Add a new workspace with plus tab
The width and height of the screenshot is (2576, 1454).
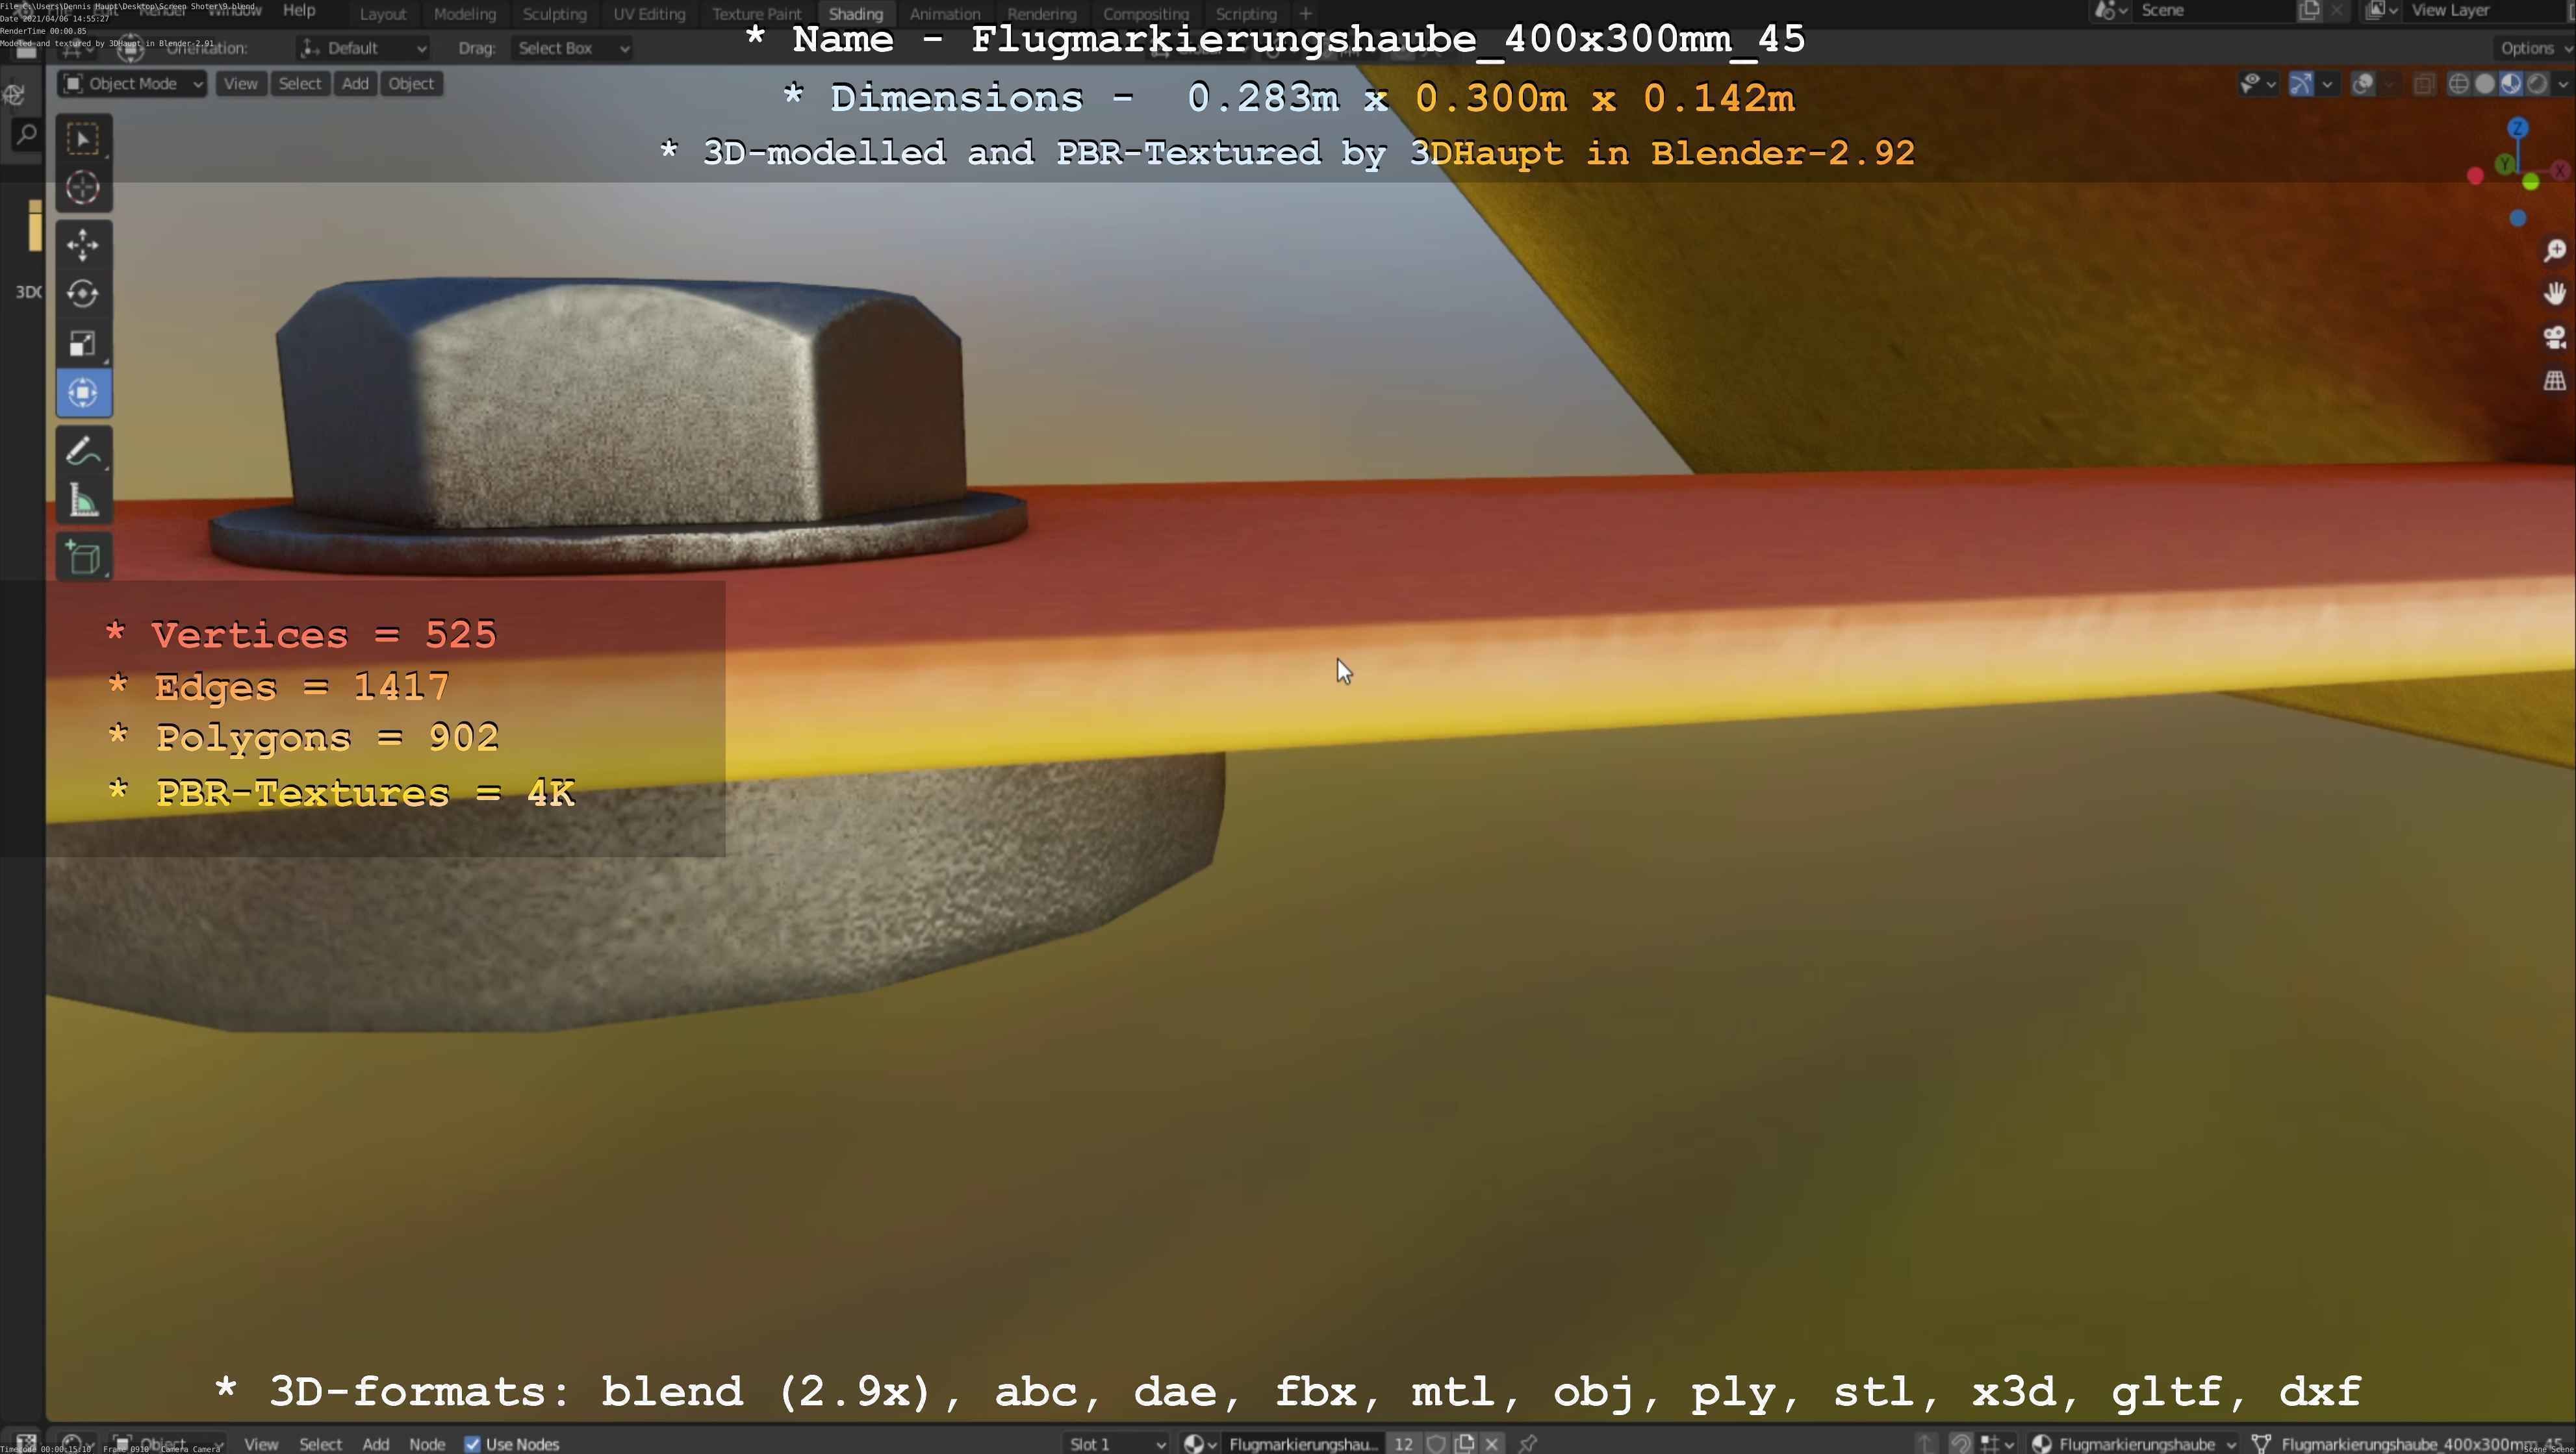tap(1305, 14)
